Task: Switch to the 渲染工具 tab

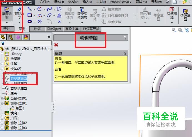Action: click(x=72, y=29)
